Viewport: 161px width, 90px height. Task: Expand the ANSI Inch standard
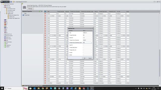pyautogui.click(x=3, y=5)
